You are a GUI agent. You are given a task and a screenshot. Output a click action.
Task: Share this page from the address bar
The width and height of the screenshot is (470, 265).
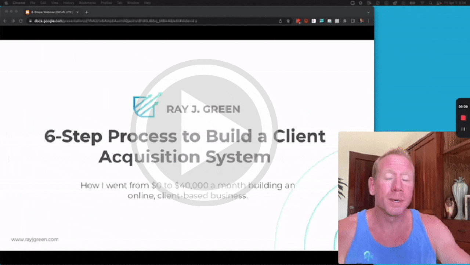tap(281, 21)
